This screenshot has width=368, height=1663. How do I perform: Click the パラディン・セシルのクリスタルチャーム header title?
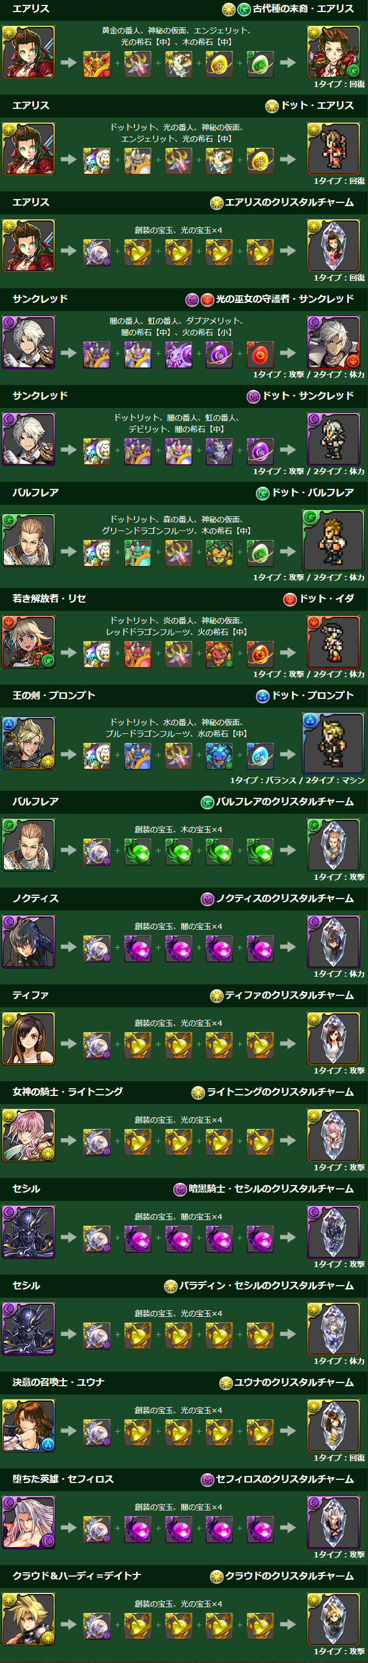267,1285
